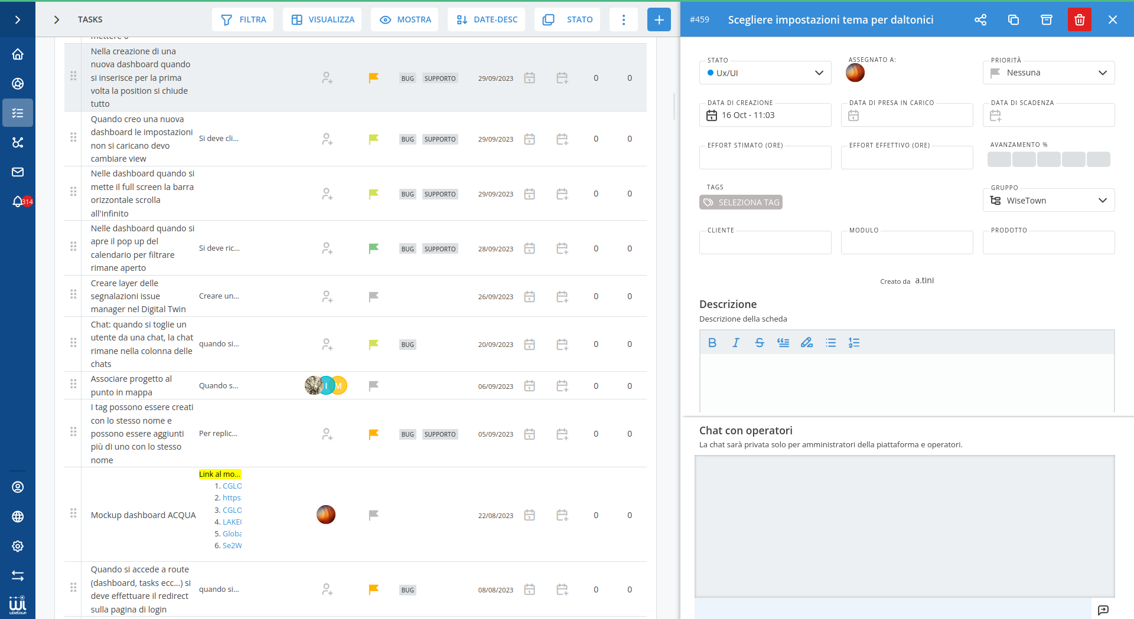1134x619 pixels.
Task: Click the share icon in task header
Action: 980,20
